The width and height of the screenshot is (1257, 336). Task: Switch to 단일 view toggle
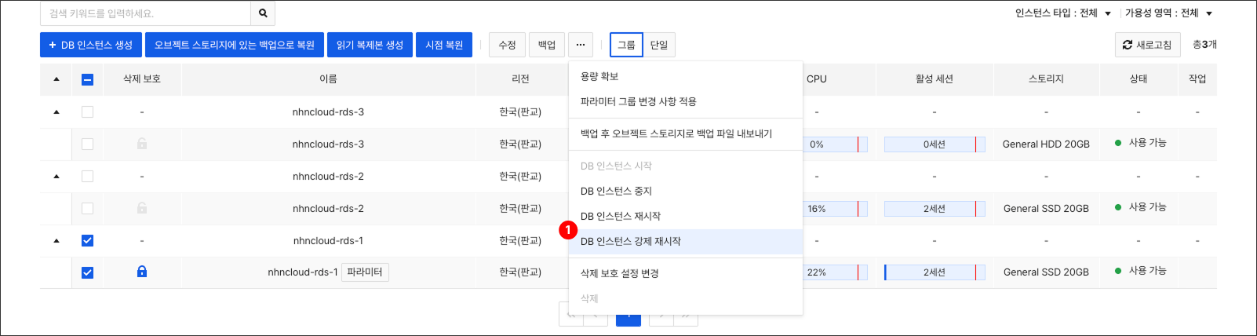tap(659, 45)
